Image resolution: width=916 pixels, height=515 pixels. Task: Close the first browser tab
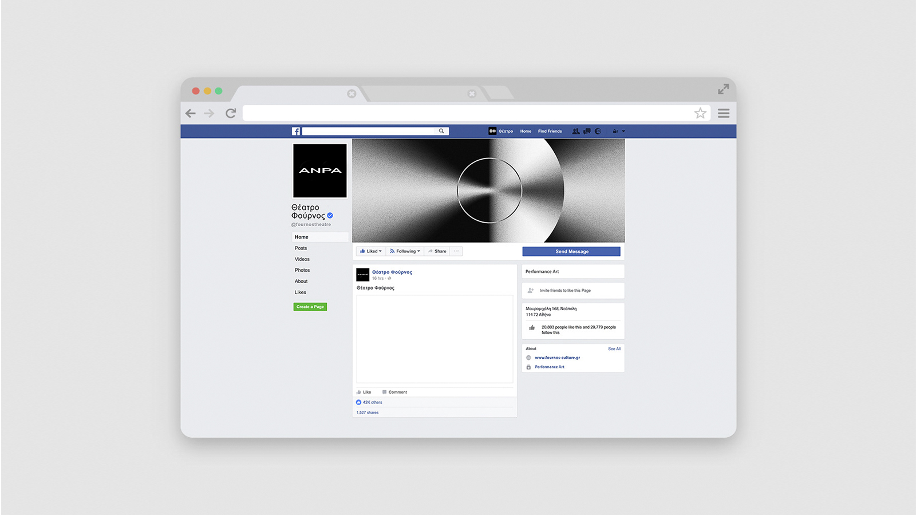(x=352, y=93)
